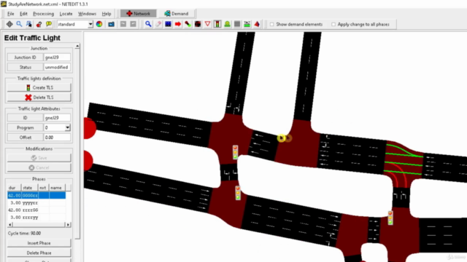Open the coloring scheme editor color wheel
Screen dimensions: 467x262
tap(99, 24)
